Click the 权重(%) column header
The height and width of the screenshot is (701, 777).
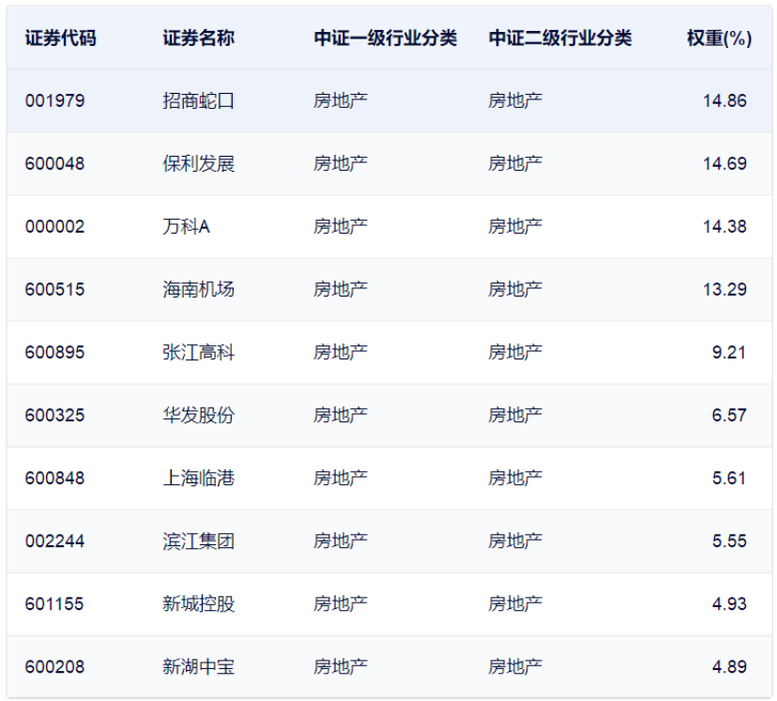(719, 38)
